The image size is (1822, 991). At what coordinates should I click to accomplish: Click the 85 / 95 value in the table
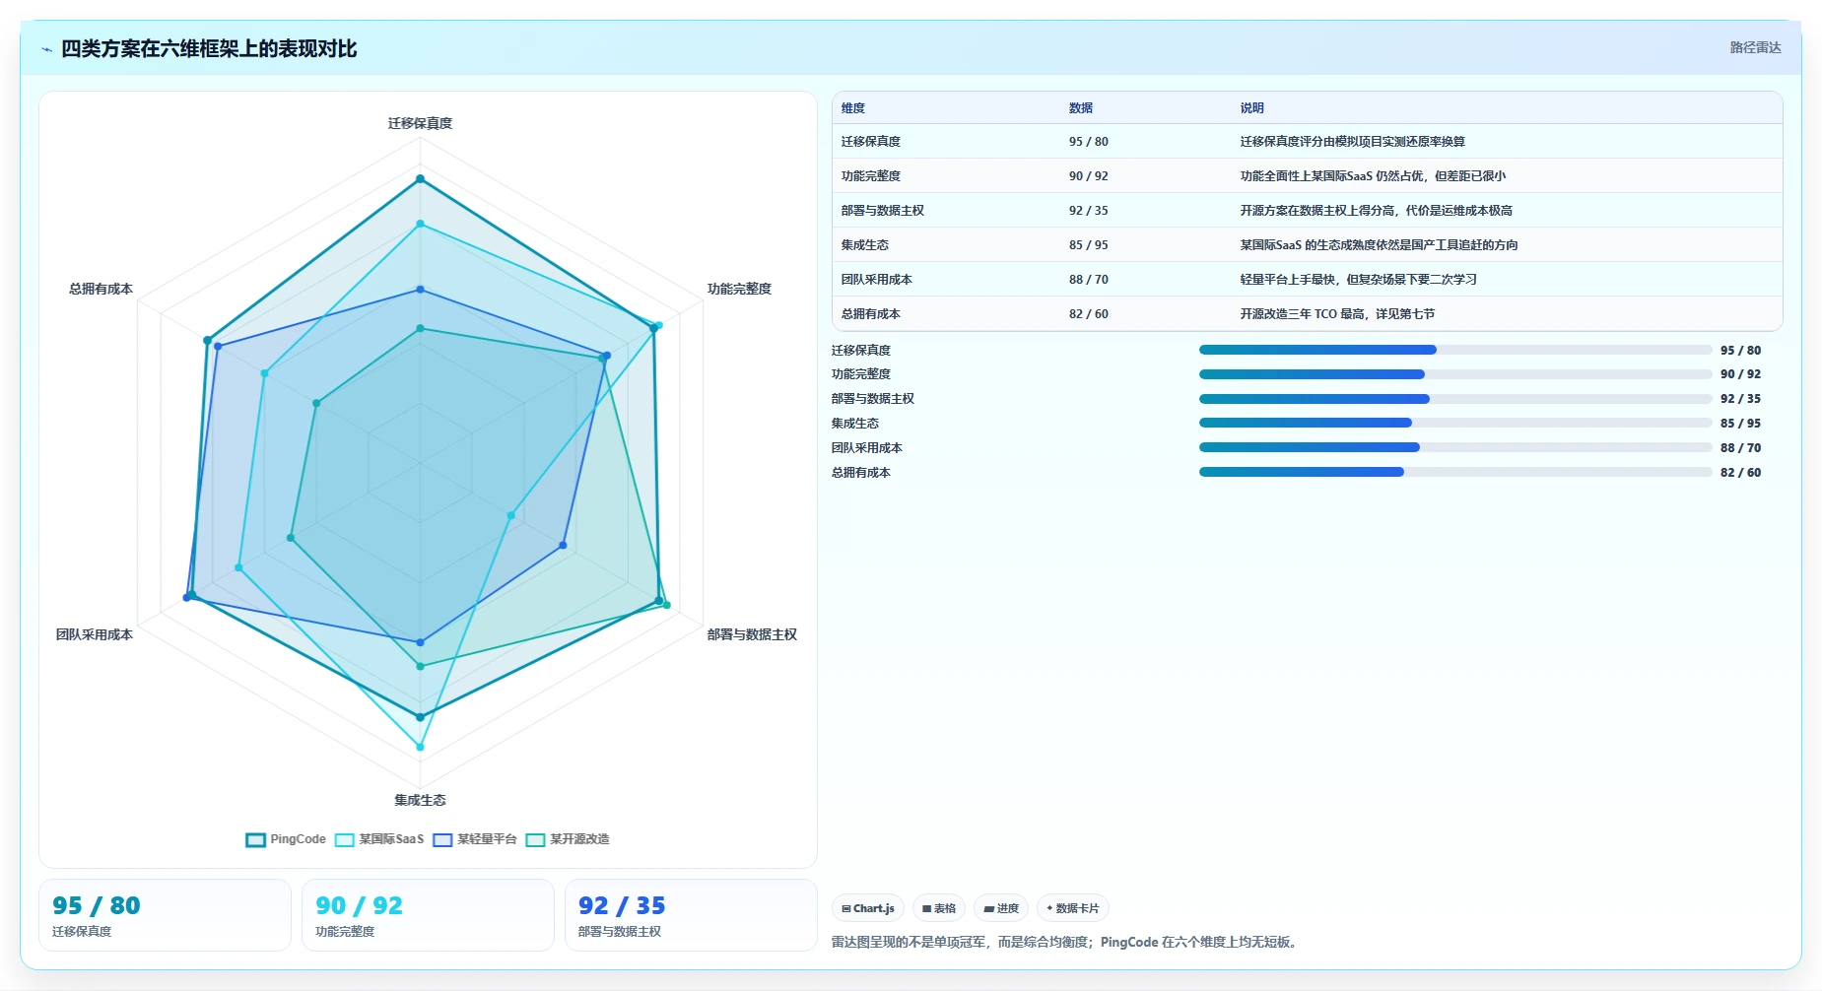coord(1089,245)
